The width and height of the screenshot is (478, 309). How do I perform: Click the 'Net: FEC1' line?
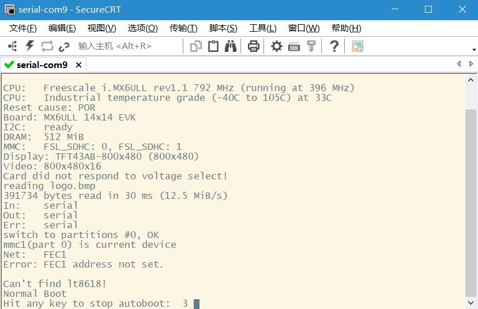(x=35, y=254)
